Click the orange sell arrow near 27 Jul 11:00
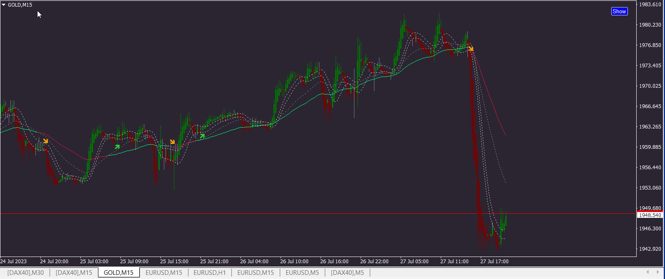This screenshot has width=665, height=279. click(471, 49)
